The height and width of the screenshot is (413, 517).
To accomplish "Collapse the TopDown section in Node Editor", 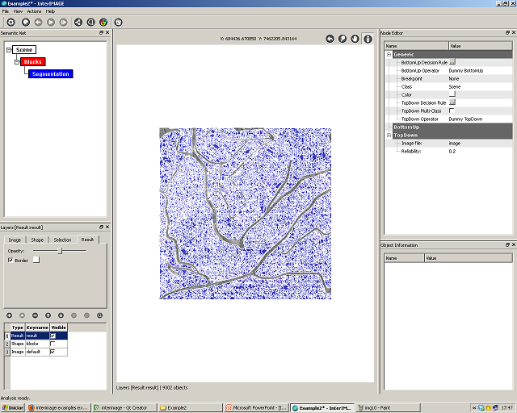I will pyautogui.click(x=389, y=135).
